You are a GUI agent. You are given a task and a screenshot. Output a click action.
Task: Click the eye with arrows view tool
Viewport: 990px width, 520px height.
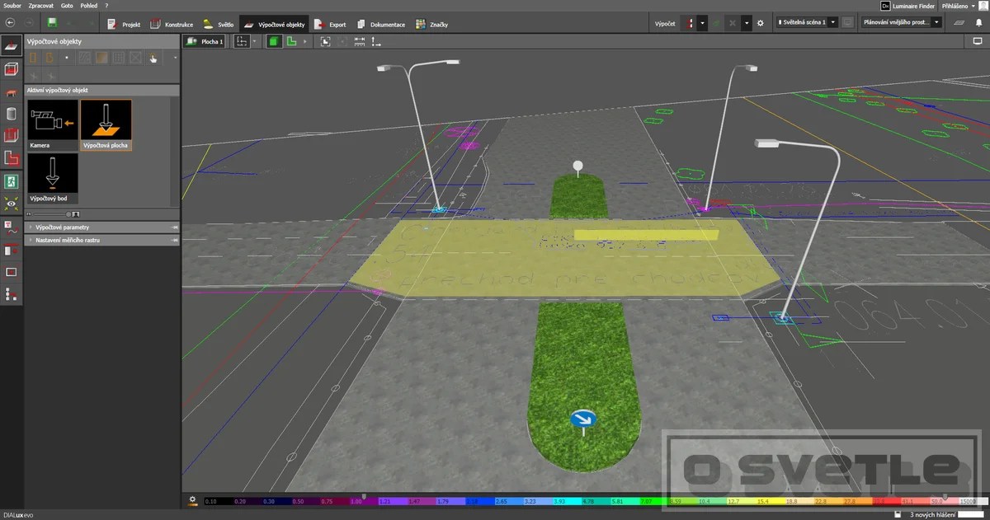tap(12, 202)
